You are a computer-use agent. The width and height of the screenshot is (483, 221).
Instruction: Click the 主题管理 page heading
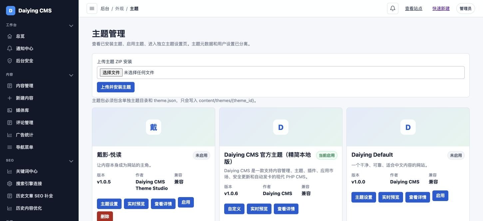109,34
